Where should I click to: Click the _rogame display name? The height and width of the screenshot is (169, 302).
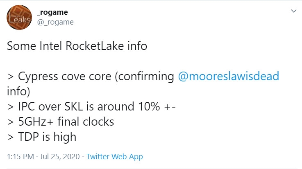pyautogui.click(x=52, y=13)
